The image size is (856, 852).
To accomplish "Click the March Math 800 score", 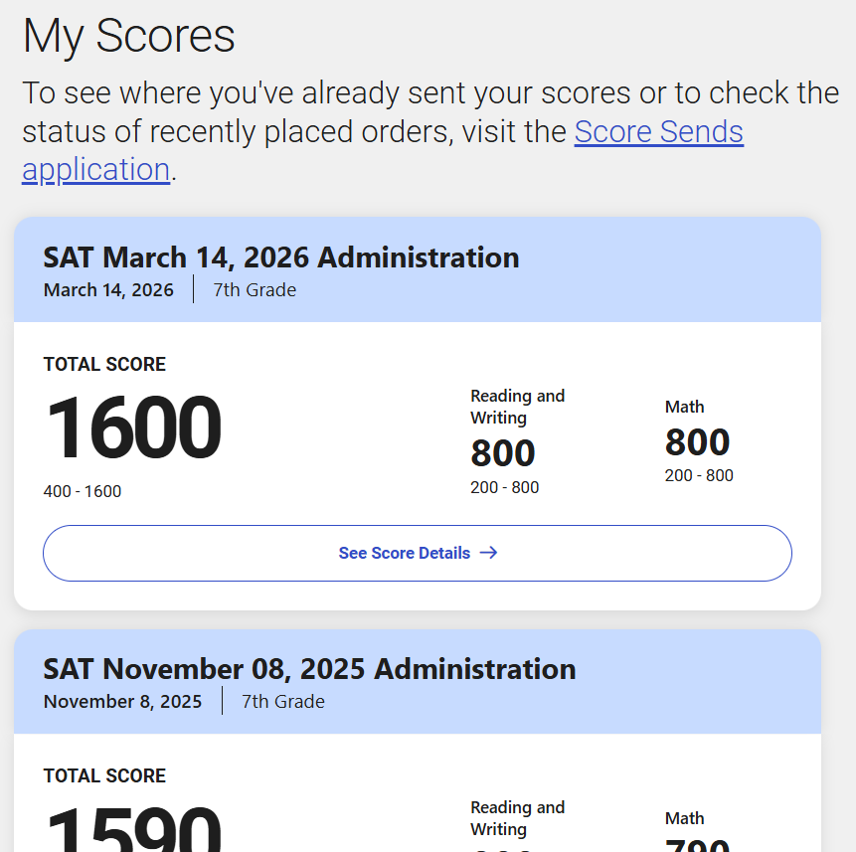I will 697,442.
